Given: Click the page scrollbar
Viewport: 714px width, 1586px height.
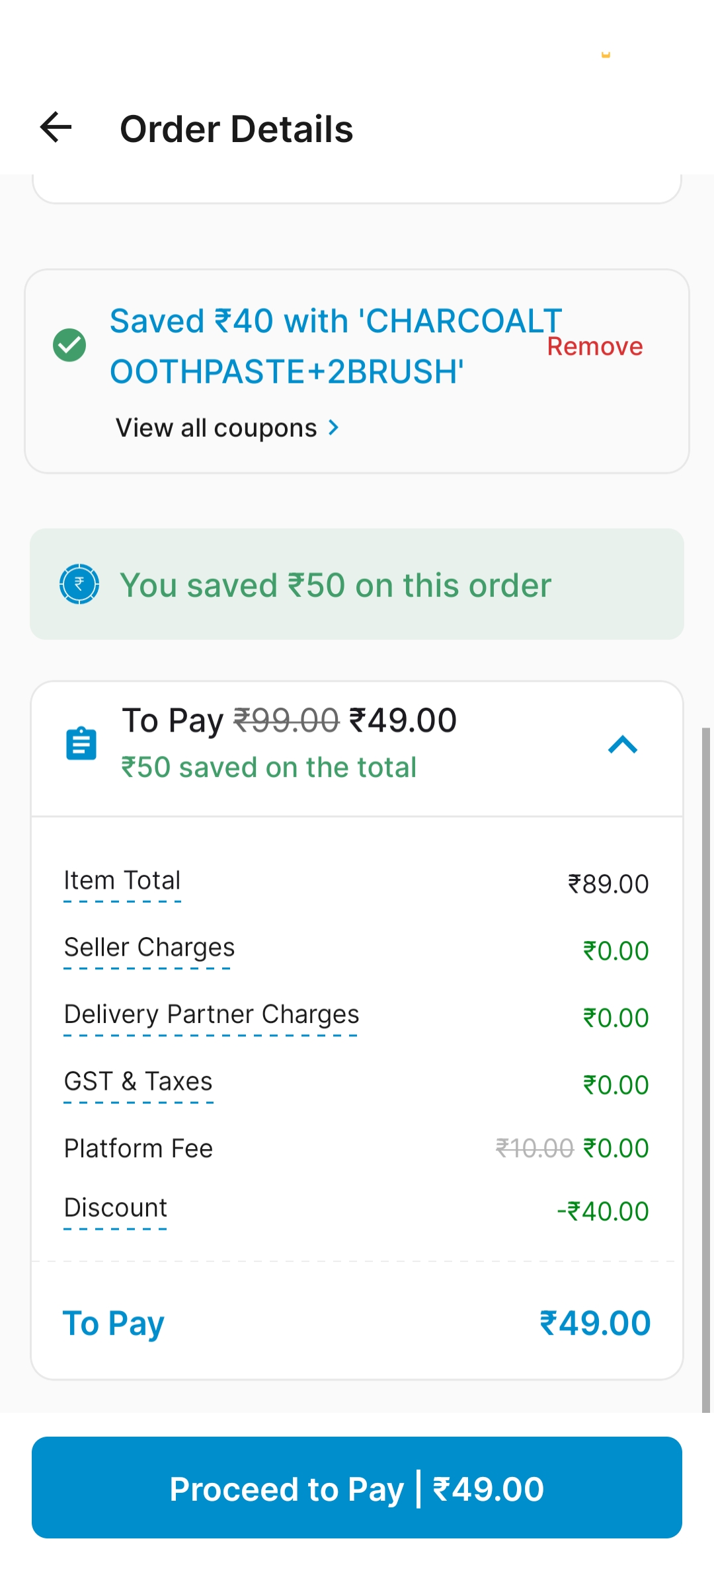Looking at the screenshot, I should [x=706, y=1069].
